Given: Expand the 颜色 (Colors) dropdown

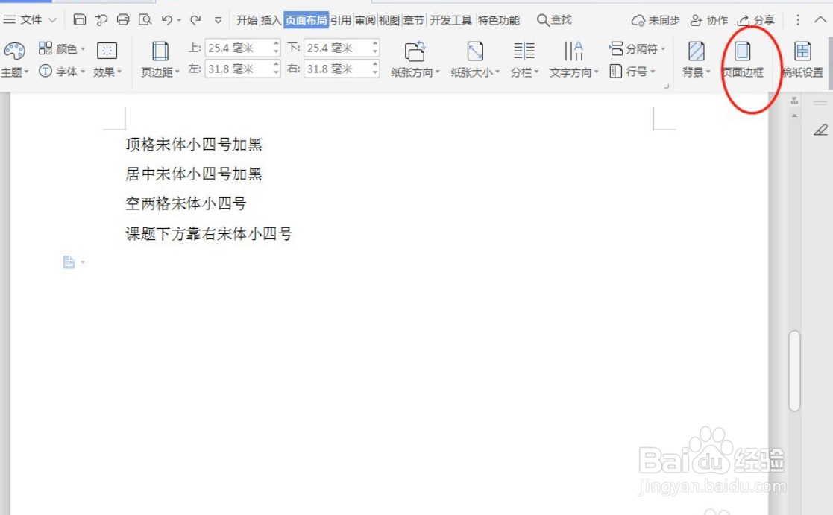Looking at the screenshot, I should pos(65,47).
